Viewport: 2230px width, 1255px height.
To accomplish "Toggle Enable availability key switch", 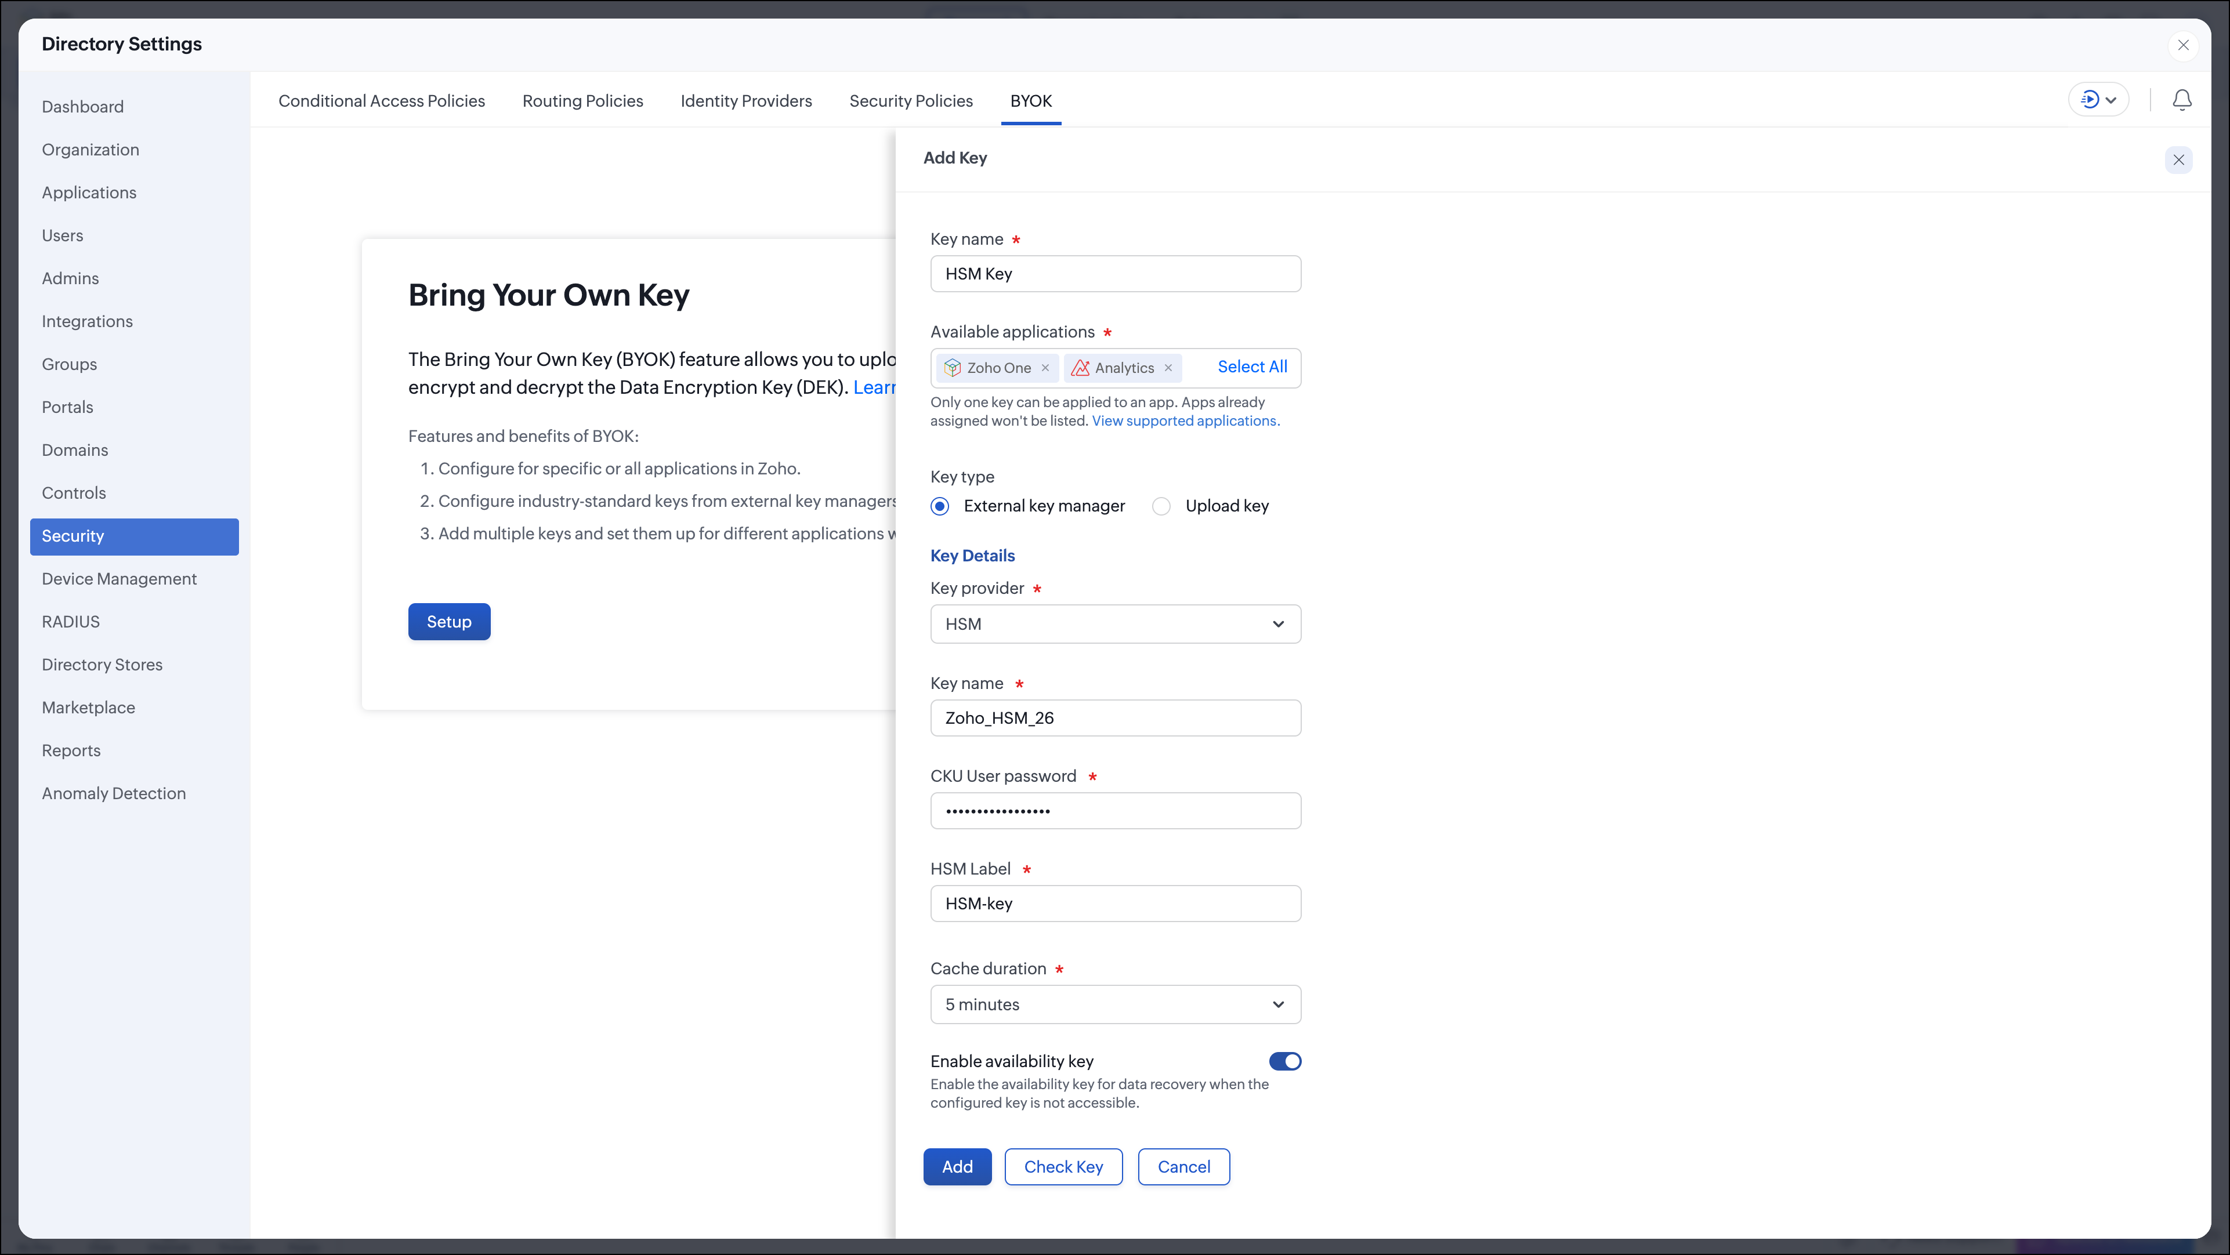I will 1284,1061.
